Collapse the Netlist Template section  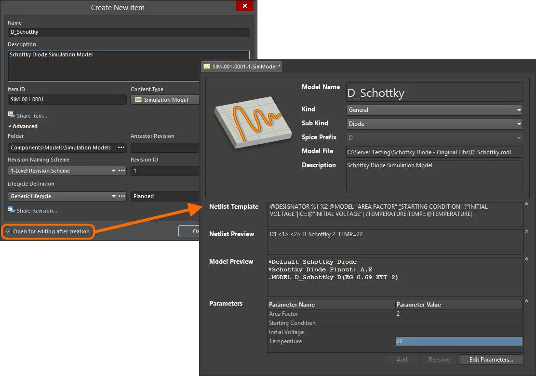pyautogui.click(x=526, y=204)
